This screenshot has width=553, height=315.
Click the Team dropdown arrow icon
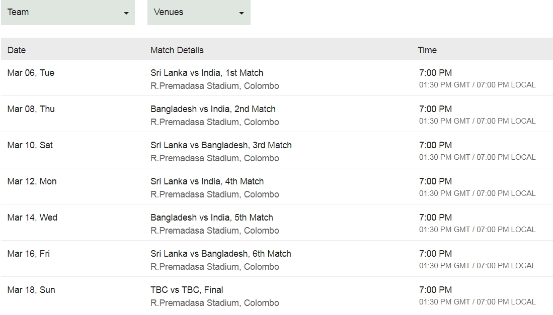(x=126, y=14)
